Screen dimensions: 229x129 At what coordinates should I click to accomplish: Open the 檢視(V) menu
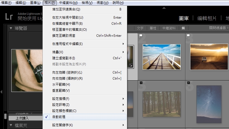87,3
